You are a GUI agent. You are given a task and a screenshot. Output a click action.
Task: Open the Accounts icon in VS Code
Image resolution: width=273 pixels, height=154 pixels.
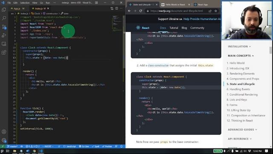(x=4, y=132)
